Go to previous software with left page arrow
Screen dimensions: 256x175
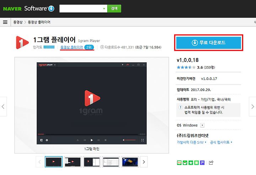(x=3, y=107)
